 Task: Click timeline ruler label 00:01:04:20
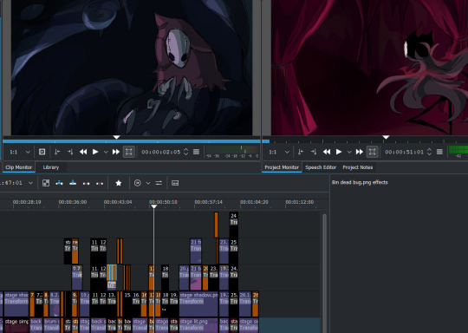[x=254, y=202]
